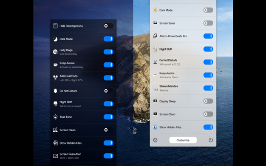This screenshot has height=166, width=266.
Task: Select the Screen Resolution row label
Action: 71,154
